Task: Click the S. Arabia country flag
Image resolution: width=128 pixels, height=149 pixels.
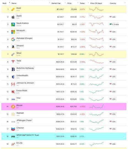Action: click(111, 24)
